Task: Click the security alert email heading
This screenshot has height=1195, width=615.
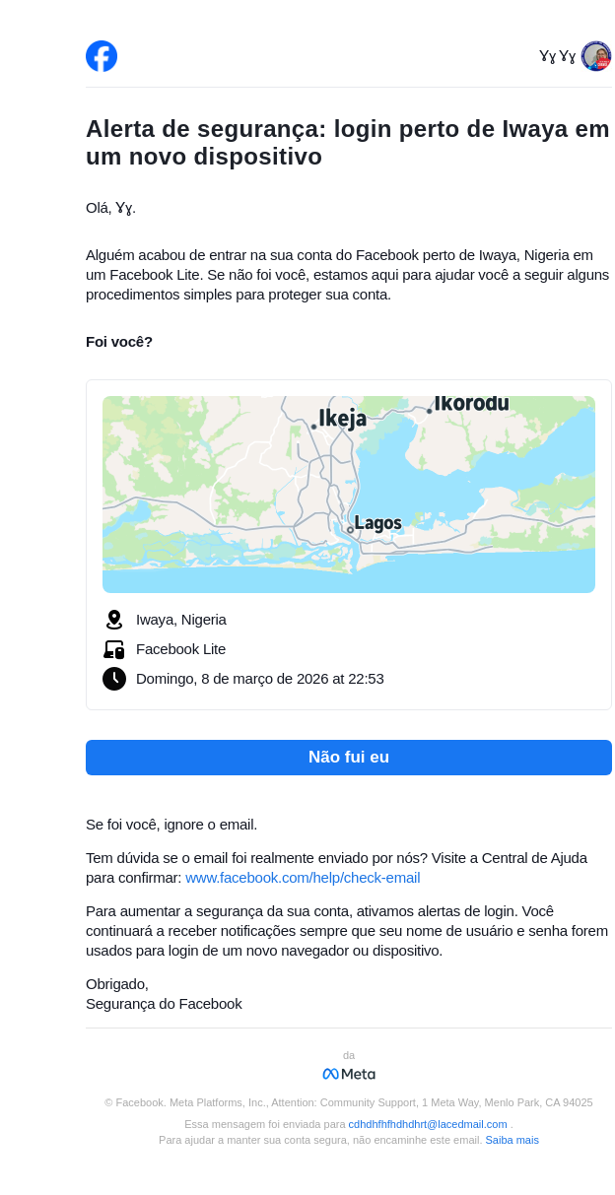Action: [x=348, y=143]
